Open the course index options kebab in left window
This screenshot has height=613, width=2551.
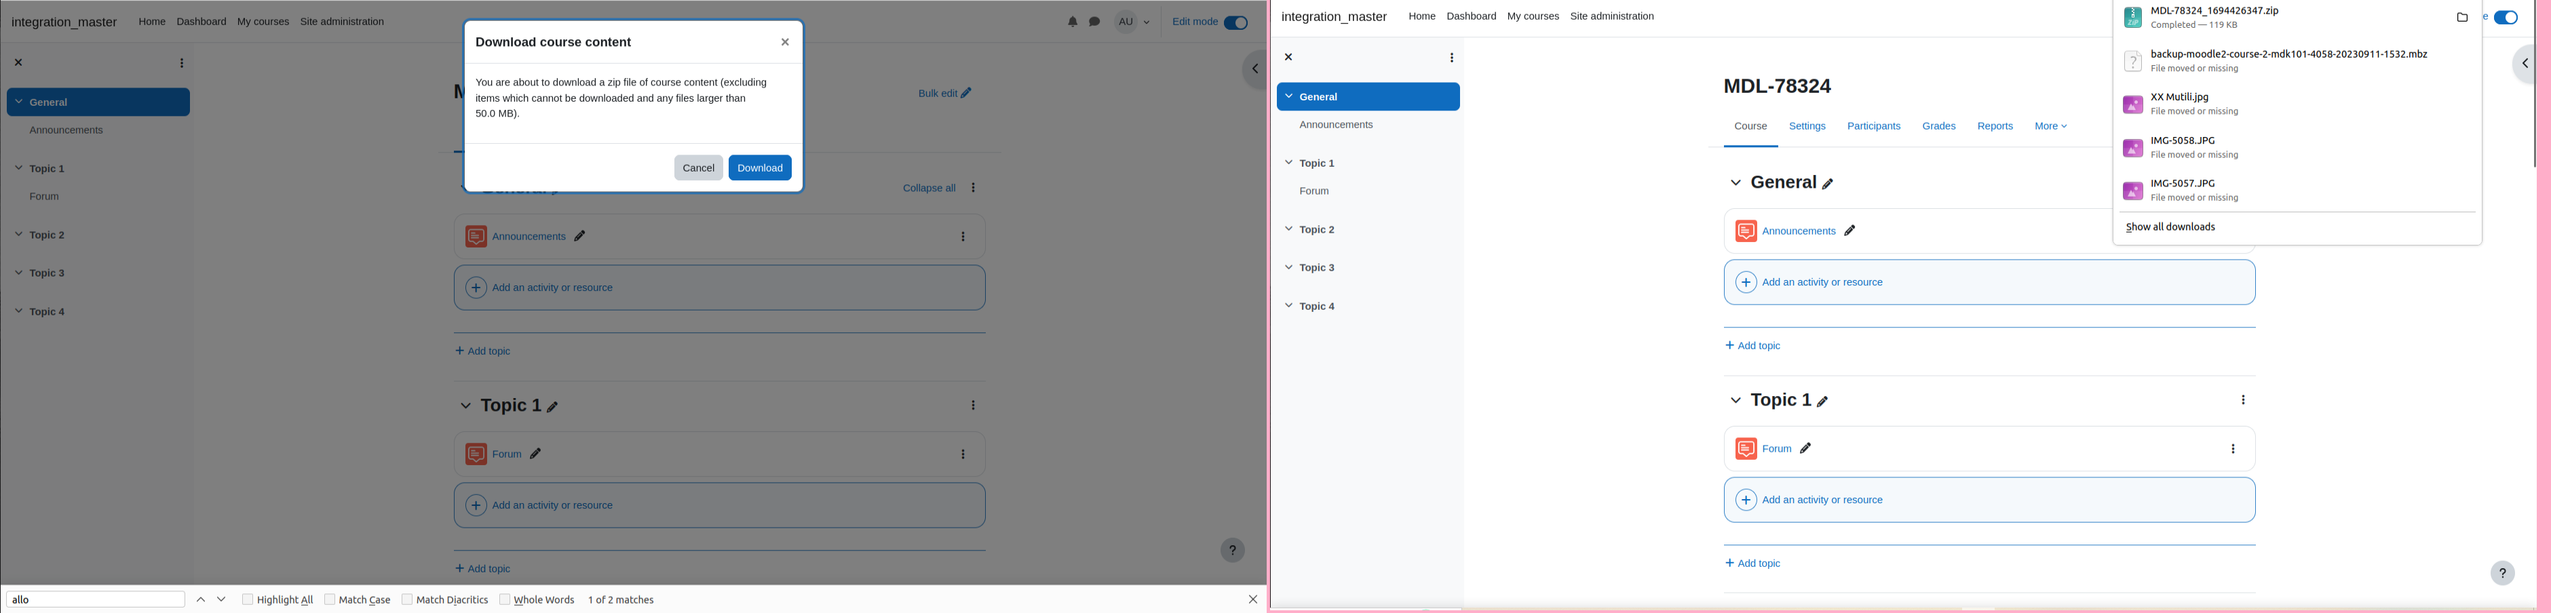183,63
